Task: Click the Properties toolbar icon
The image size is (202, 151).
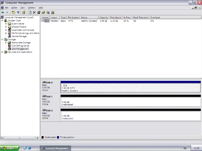Action: pos(39,13)
